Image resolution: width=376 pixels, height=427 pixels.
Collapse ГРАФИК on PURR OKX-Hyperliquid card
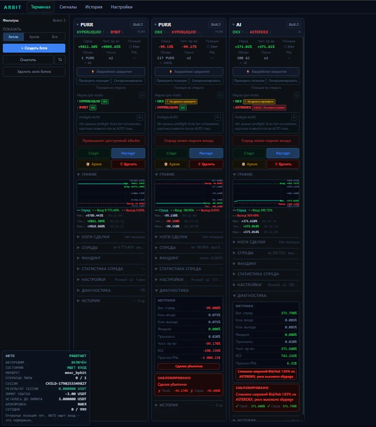(x=189, y=174)
